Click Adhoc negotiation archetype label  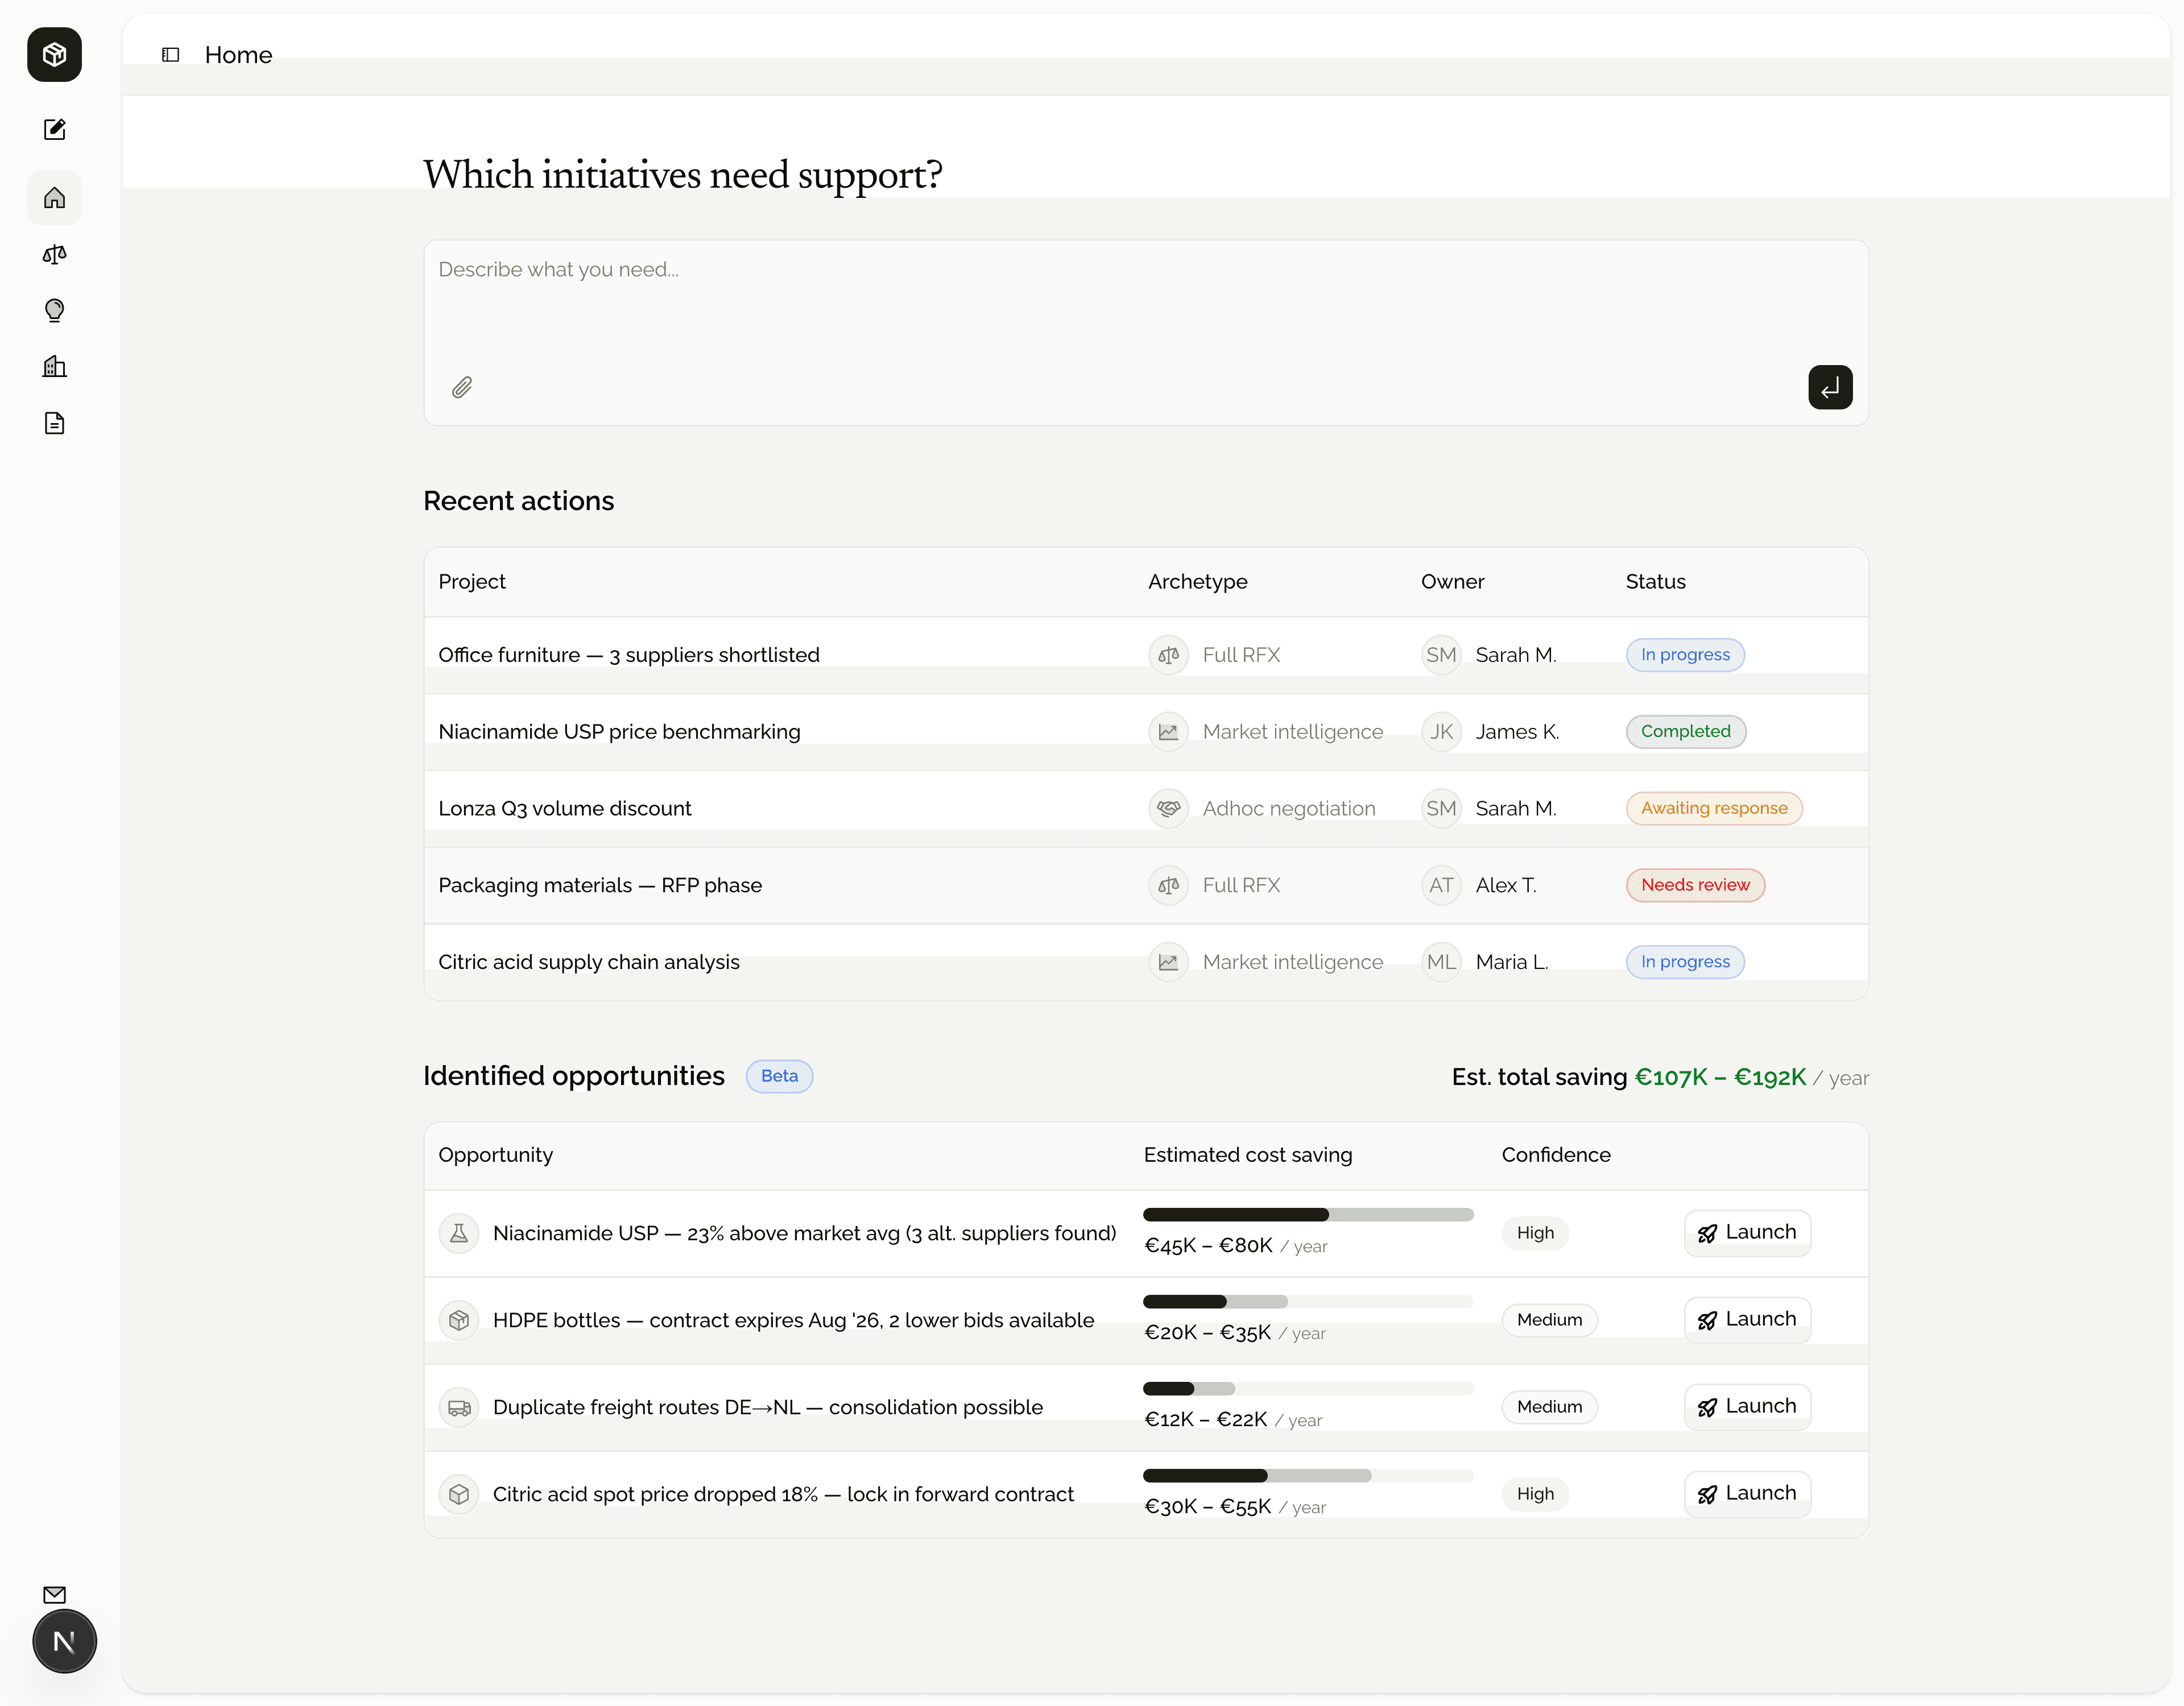coord(1289,808)
